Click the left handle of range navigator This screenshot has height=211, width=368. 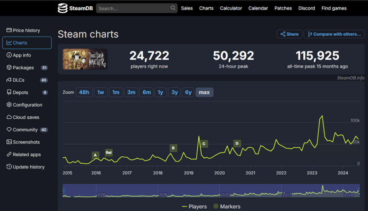click(x=63, y=191)
